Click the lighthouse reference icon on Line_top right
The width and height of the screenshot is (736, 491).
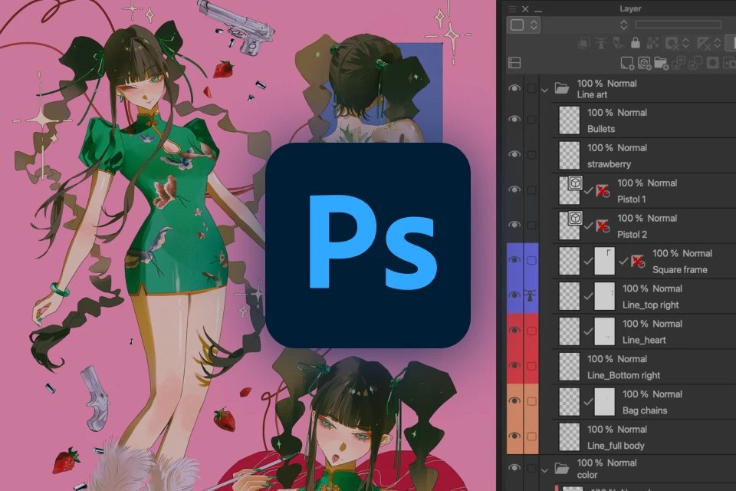click(x=531, y=295)
